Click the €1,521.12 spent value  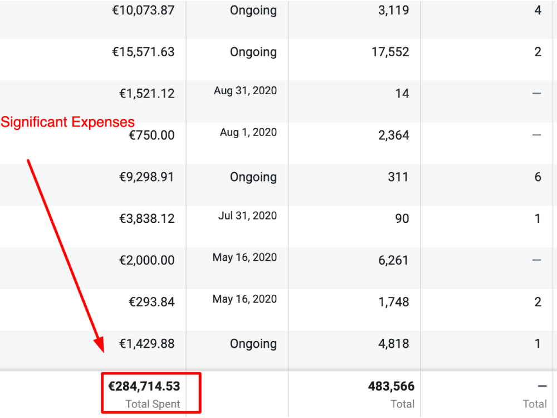[x=146, y=94]
